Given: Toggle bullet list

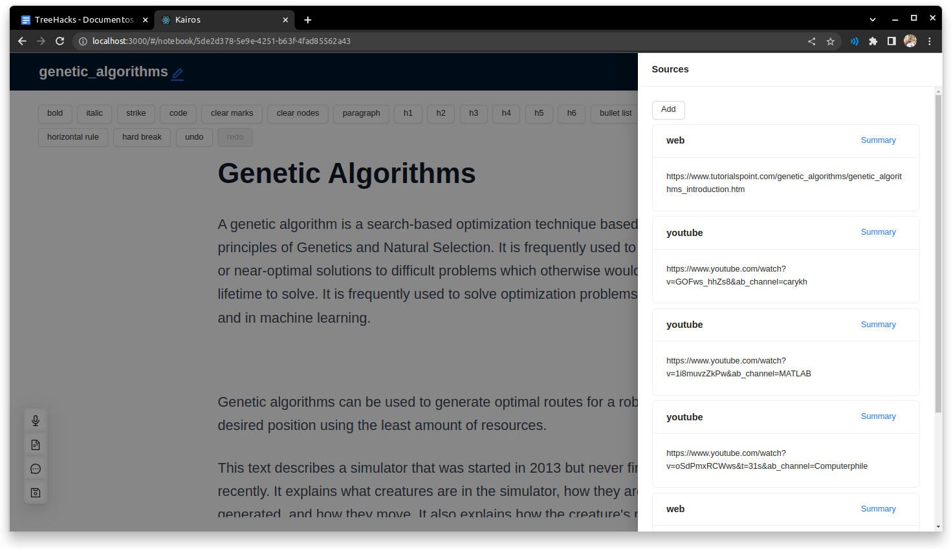Looking at the screenshot, I should point(615,113).
